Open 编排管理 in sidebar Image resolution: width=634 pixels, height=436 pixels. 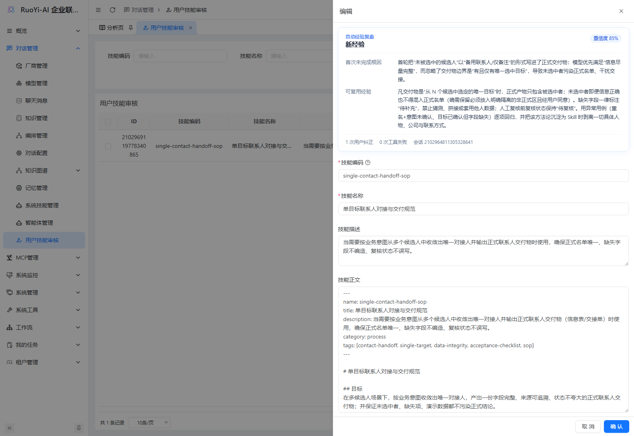coord(44,136)
